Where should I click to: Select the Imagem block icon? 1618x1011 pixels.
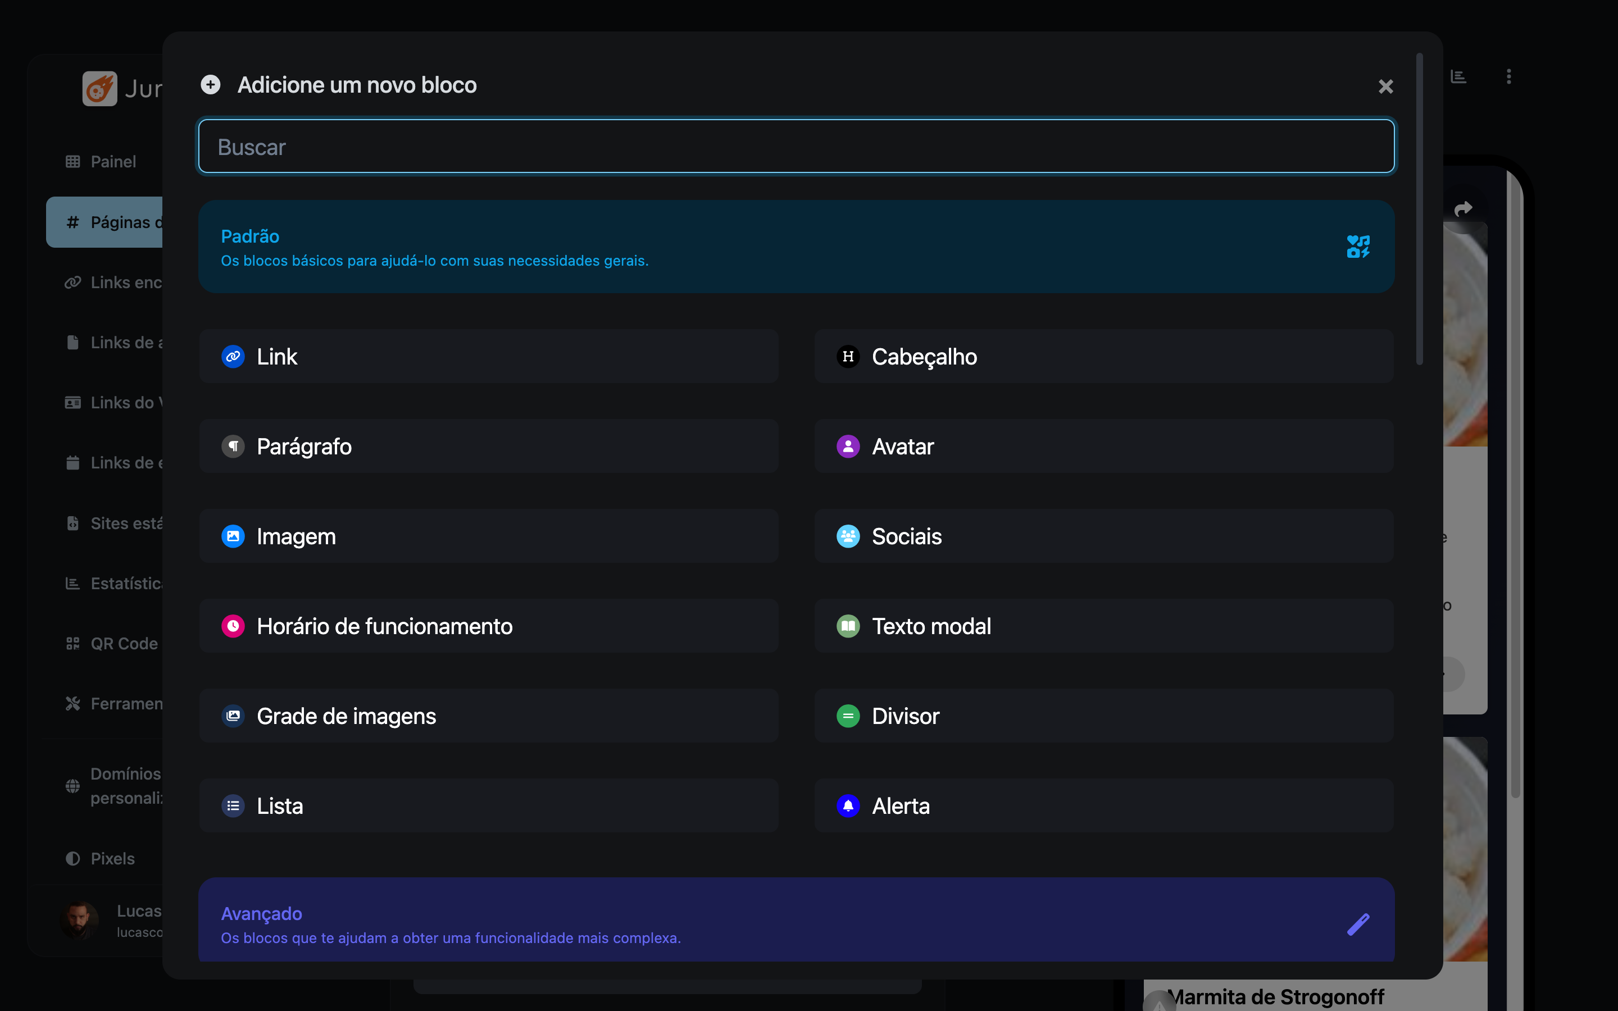tap(233, 536)
